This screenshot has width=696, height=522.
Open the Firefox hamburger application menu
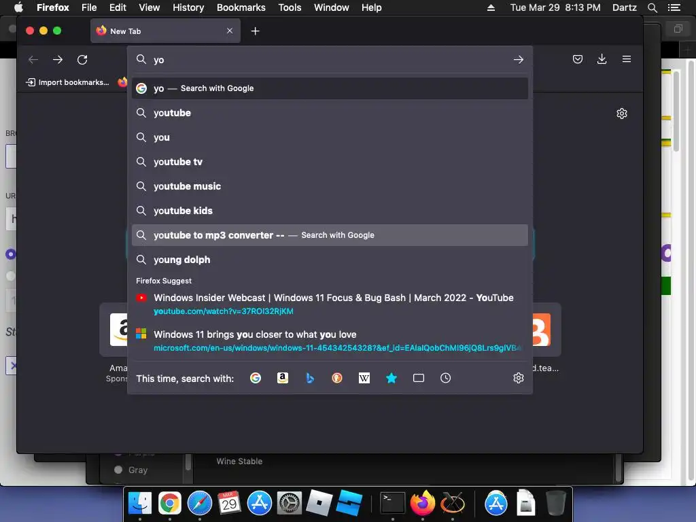pyautogui.click(x=626, y=59)
